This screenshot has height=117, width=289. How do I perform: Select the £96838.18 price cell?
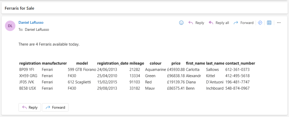(x=176, y=76)
